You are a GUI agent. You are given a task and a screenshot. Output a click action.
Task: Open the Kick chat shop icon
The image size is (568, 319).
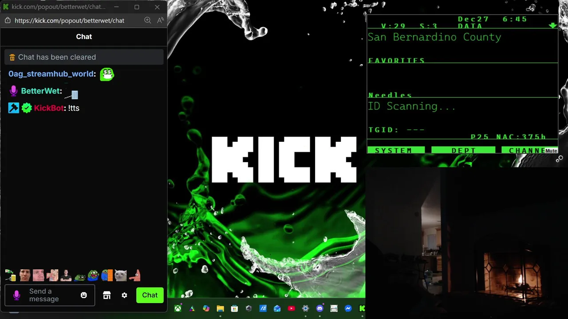[106, 295]
